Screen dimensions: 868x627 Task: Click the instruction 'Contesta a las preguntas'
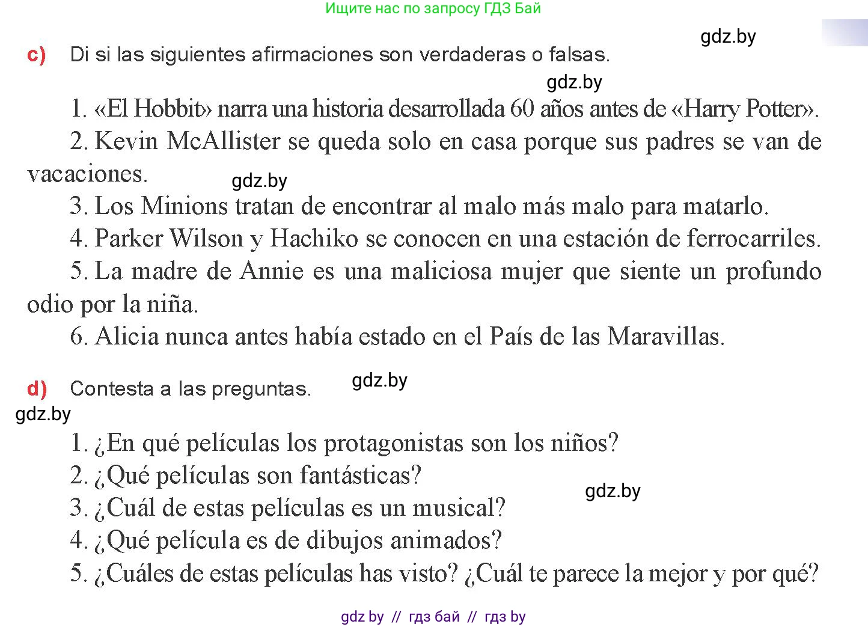point(191,389)
